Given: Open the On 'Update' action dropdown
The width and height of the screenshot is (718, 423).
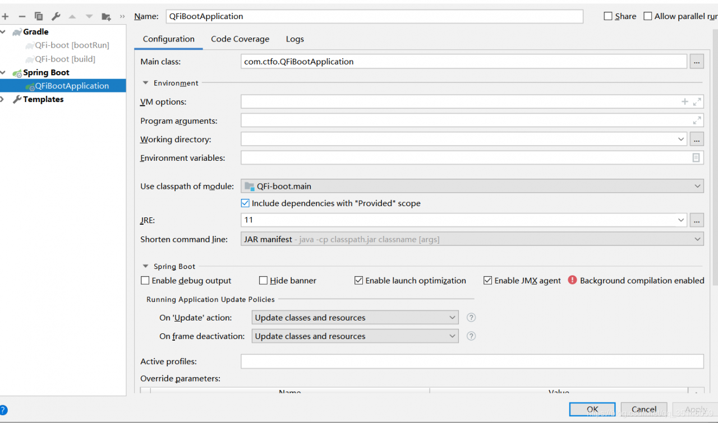Looking at the screenshot, I should click(x=453, y=318).
